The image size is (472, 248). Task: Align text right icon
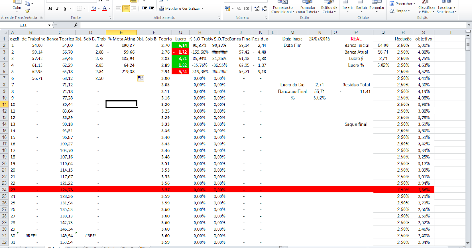(134, 8)
